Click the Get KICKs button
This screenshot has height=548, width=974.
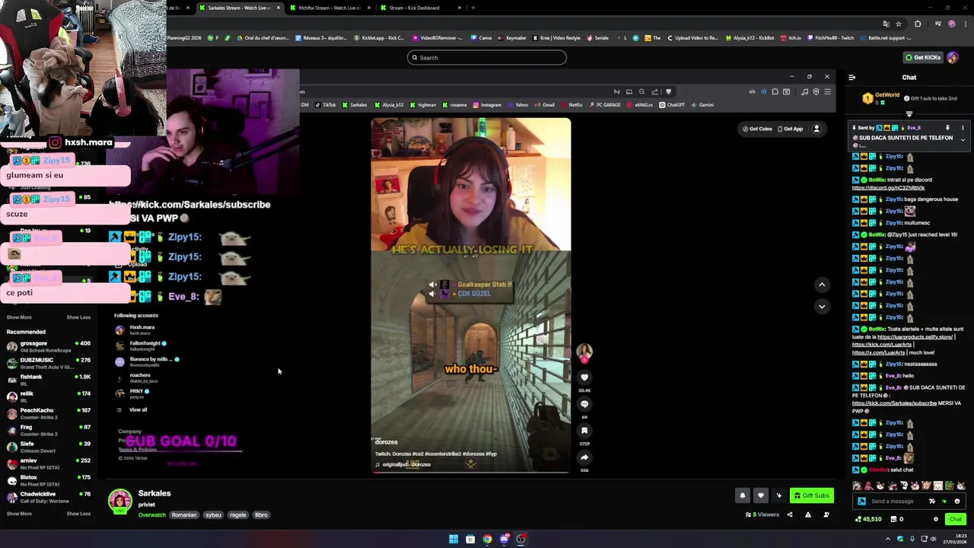click(923, 57)
